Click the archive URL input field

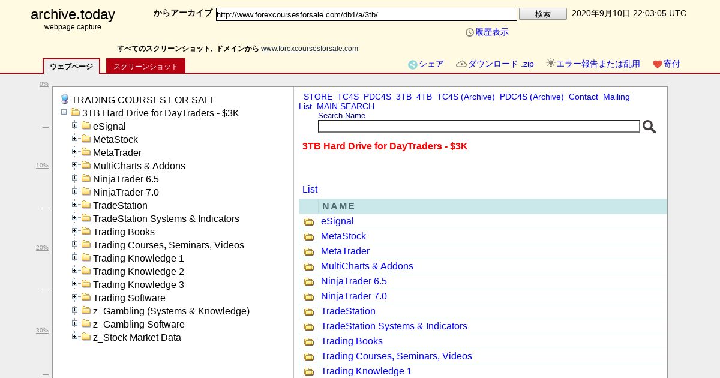click(367, 14)
